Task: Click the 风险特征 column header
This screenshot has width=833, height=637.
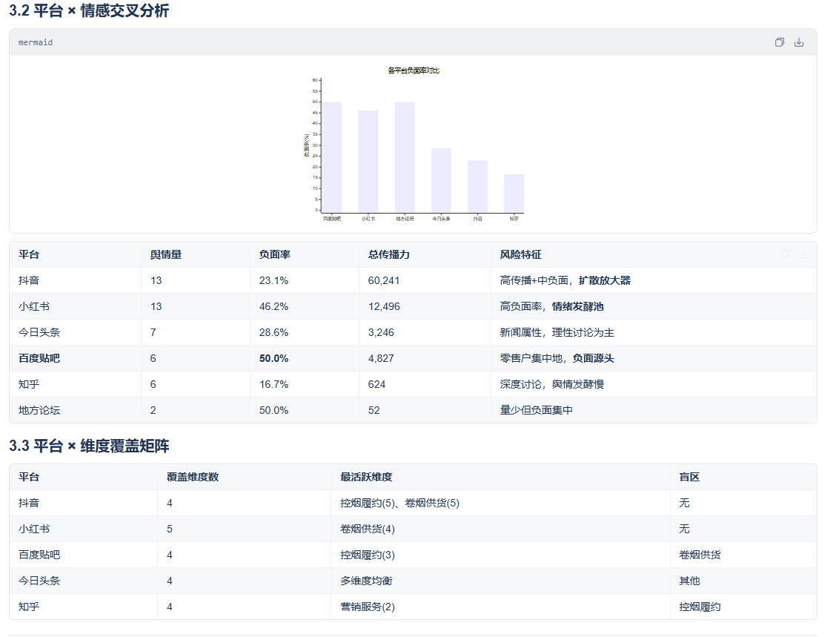Action: 520,254
